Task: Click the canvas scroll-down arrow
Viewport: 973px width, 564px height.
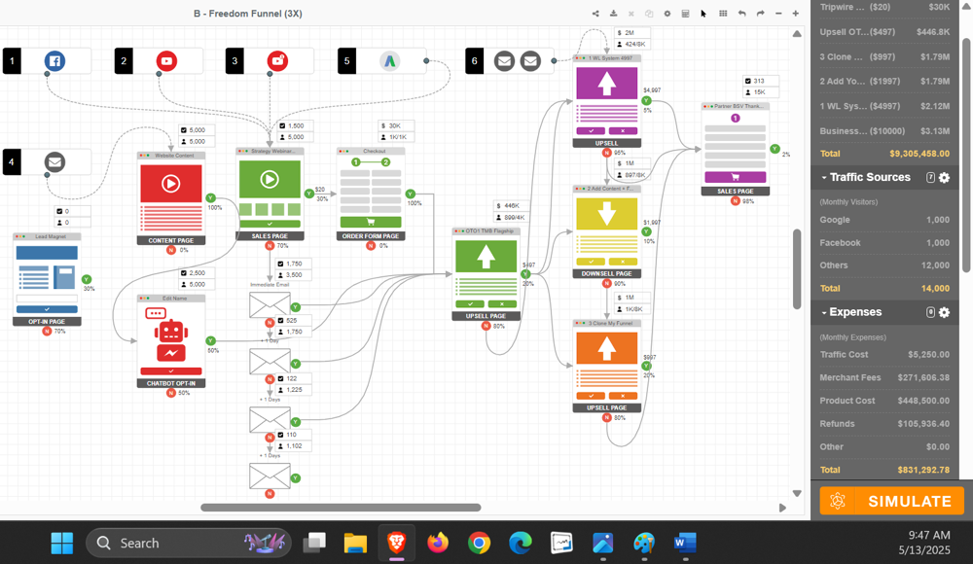Action: [797, 493]
